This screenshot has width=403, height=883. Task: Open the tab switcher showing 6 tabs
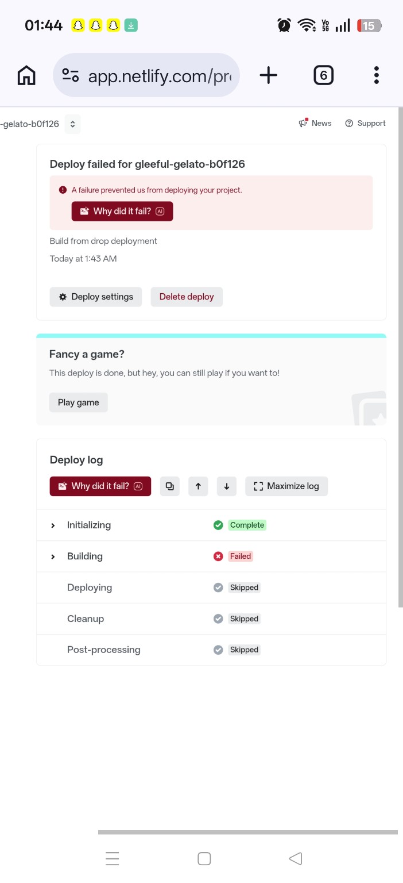point(324,75)
